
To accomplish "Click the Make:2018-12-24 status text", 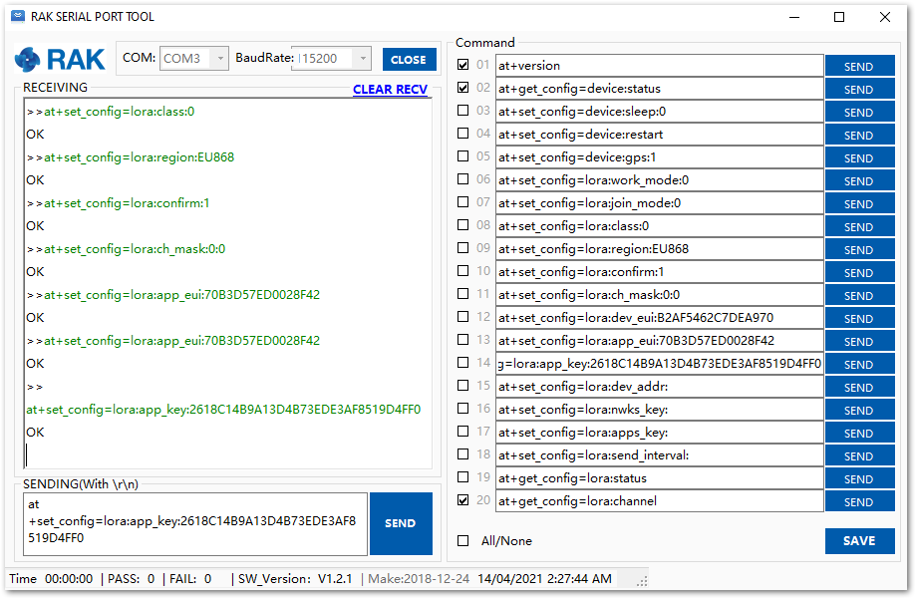I will pyautogui.click(x=419, y=579).
